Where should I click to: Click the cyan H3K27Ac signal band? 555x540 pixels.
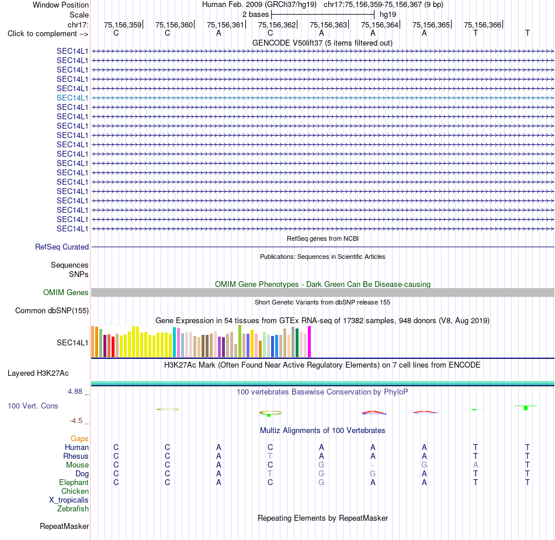click(x=322, y=383)
